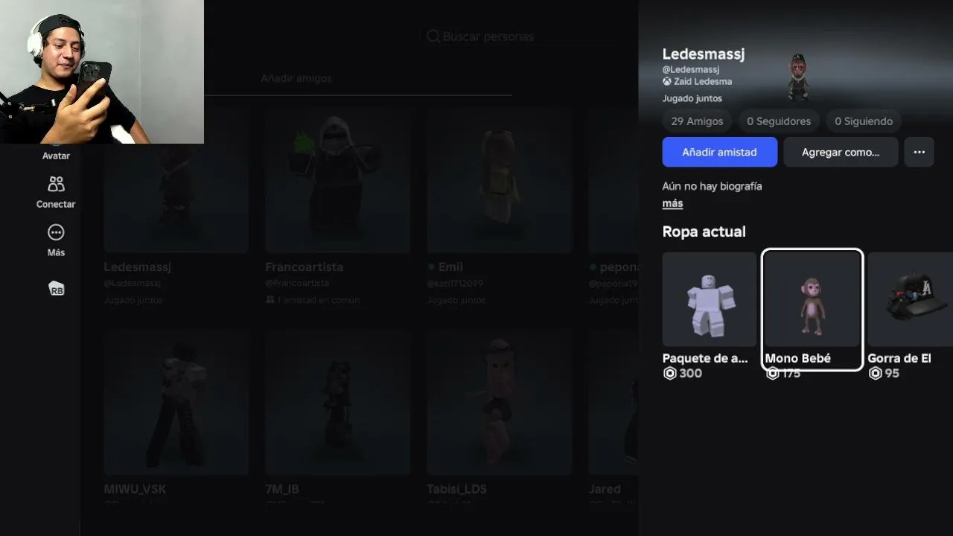
Task: View the 0 Seguidores list
Action: 779,121
